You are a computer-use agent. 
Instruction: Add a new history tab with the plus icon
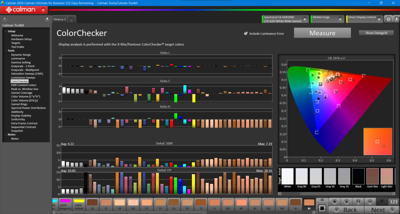pyautogui.click(x=71, y=19)
